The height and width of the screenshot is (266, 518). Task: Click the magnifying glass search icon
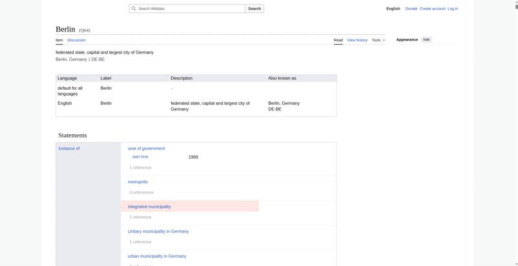(x=133, y=9)
